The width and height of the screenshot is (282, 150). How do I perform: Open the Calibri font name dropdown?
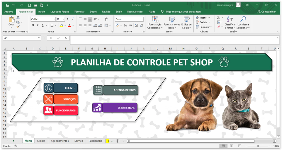tap(54, 19)
